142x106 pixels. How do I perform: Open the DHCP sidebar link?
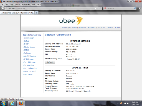(x=26, y=44)
